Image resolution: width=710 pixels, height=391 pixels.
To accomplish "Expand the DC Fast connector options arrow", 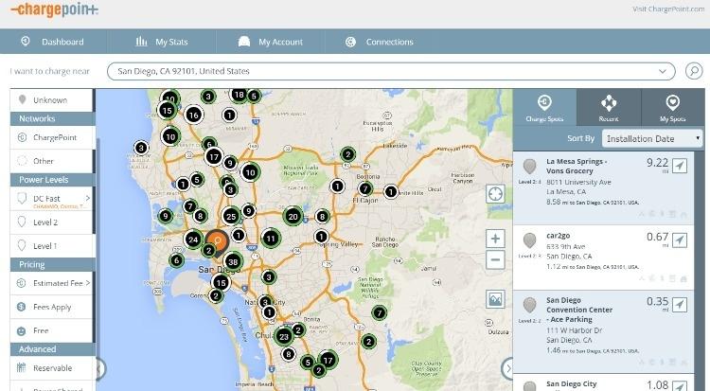I will (x=88, y=198).
